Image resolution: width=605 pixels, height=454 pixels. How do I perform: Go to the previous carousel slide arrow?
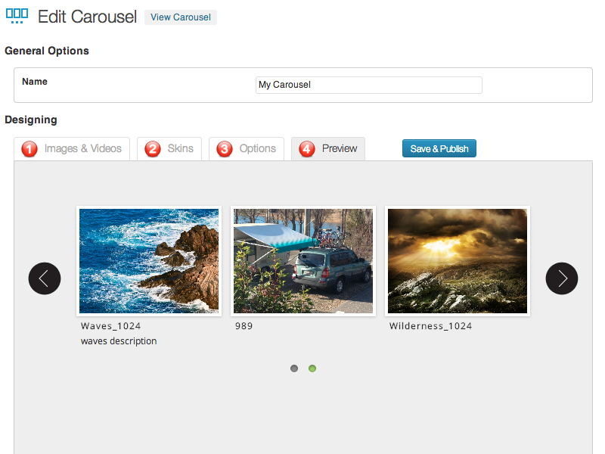click(x=45, y=278)
